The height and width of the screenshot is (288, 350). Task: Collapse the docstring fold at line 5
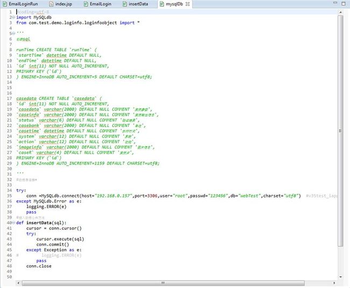[x=13, y=33]
